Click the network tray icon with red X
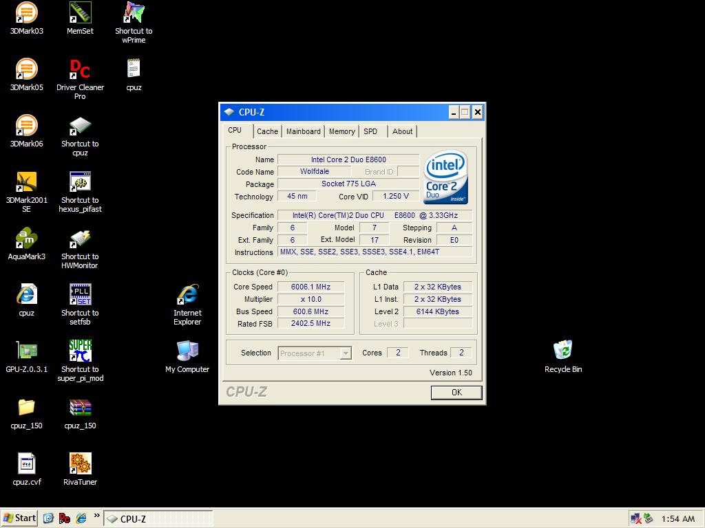Image resolution: width=705 pixels, height=528 pixels. coord(635,518)
